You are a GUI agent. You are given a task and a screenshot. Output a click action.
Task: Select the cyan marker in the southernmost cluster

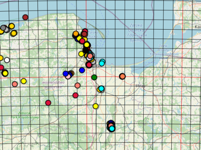point(112,129)
